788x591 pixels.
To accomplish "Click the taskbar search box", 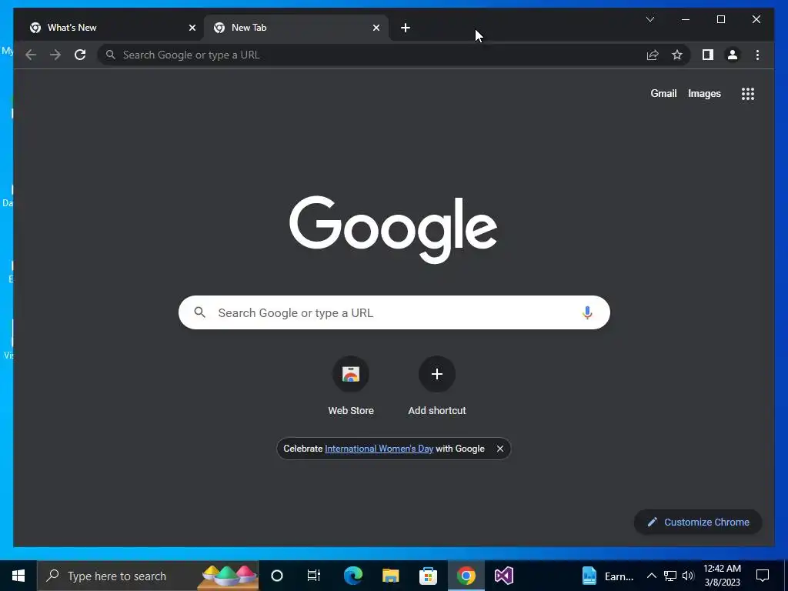I will pos(148,576).
